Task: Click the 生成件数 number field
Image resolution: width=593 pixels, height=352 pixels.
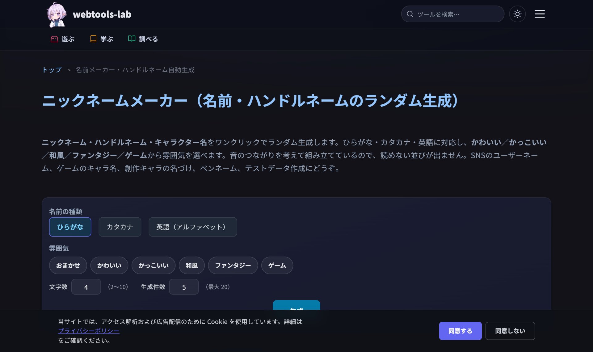Action: pos(184,287)
